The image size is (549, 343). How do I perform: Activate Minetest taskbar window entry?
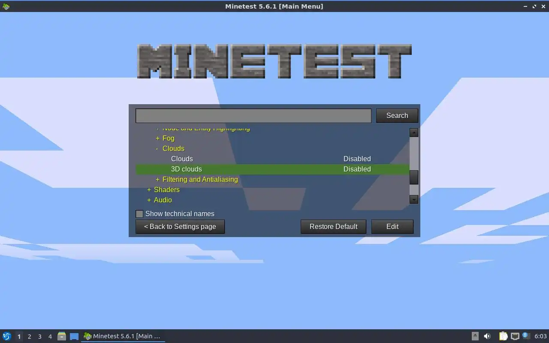[x=123, y=336]
